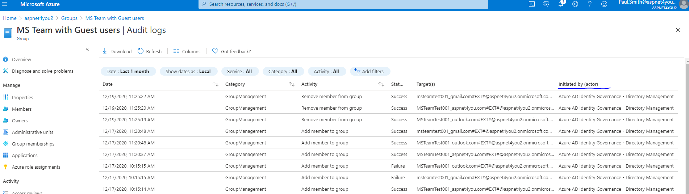689x194 pixels.
Task: Click the Refresh label in the toolbar
Action: 154,51
